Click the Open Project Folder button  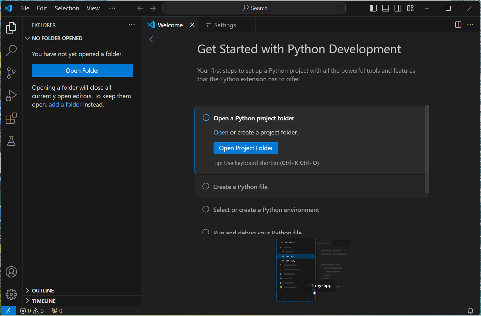pyautogui.click(x=246, y=148)
